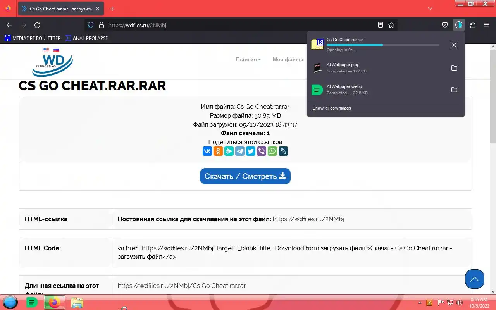Share link via VK icon
Image resolution: width=496 pixels, height=310 pixels.
tap(207, 151)
